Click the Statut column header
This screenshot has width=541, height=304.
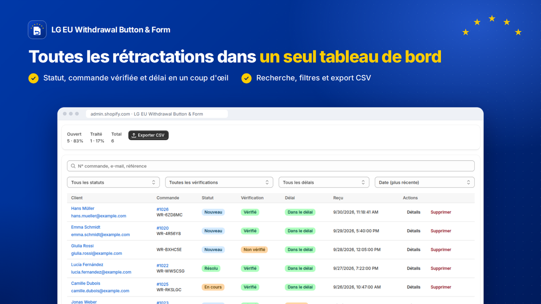pos(208,198)
